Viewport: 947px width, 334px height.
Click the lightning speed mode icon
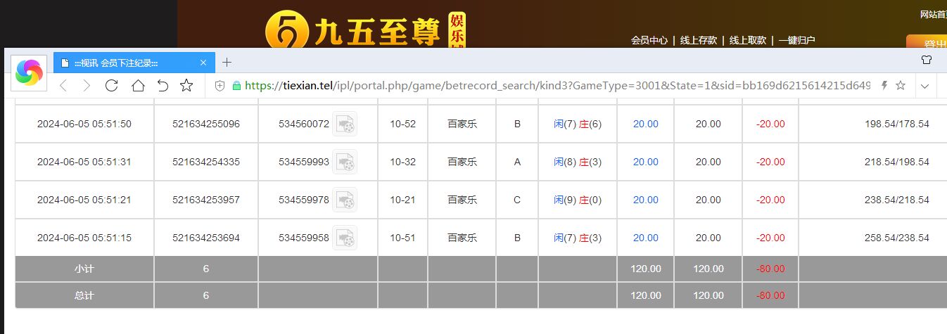884,86
